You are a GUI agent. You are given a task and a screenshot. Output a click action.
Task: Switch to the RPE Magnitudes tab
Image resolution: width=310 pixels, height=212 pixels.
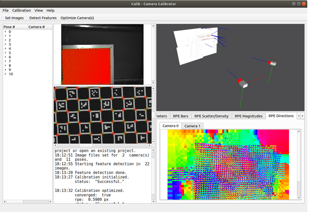tap(249, 116)
